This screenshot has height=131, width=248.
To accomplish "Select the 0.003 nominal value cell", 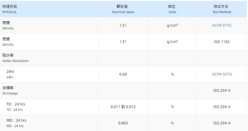I will 123,123.
